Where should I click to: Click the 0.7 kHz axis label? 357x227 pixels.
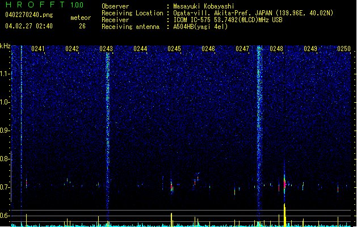[5, 187]
